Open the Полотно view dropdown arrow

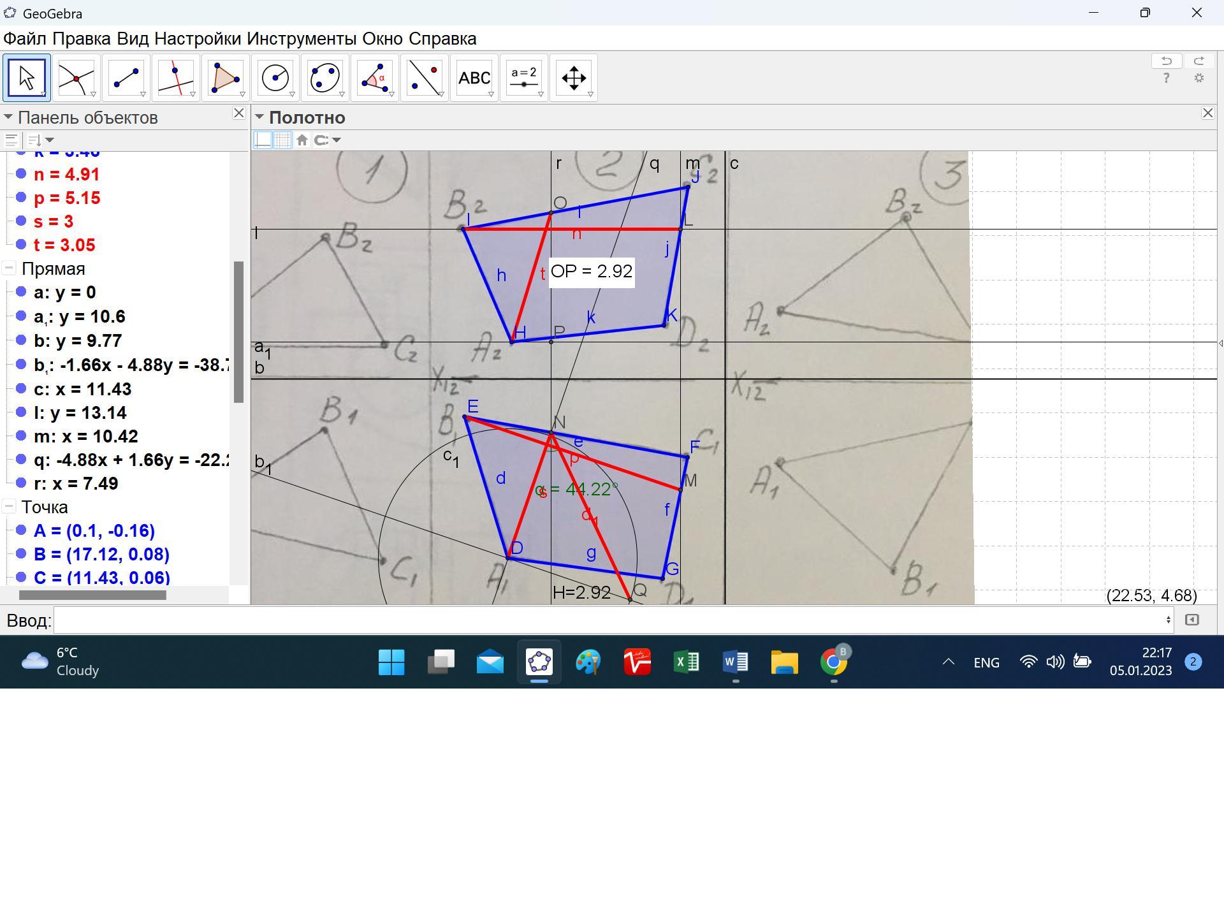click(259, 117)
